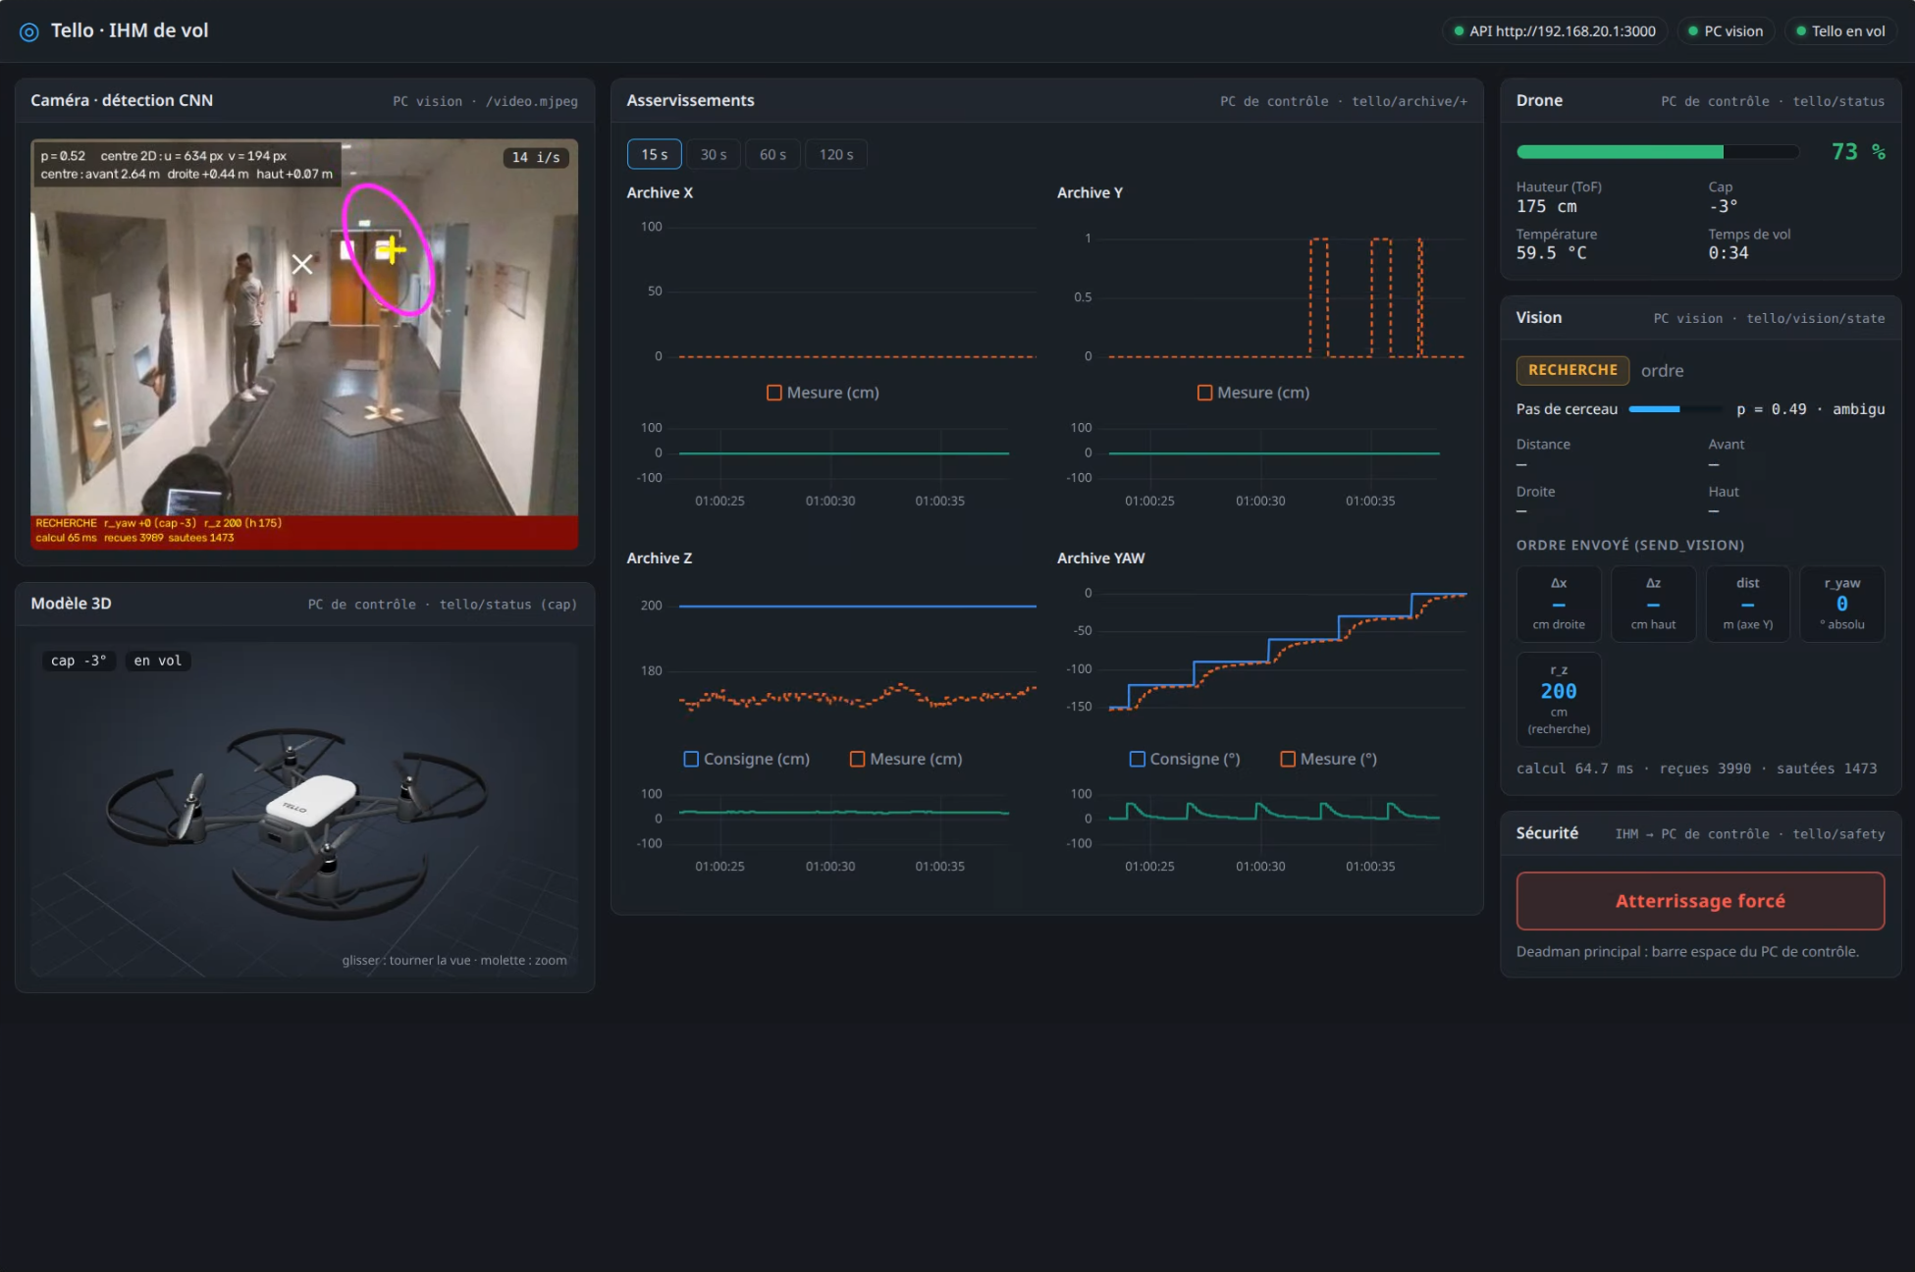This screenshot has height=1272, width=1915.
Task: Click the 14 i/s frame rate badge
Action: pyautogui.click(x=536, y=157)
